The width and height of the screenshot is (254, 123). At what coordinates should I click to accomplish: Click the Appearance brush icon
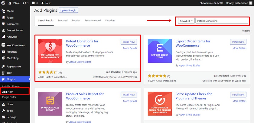[x=3, y=66]
